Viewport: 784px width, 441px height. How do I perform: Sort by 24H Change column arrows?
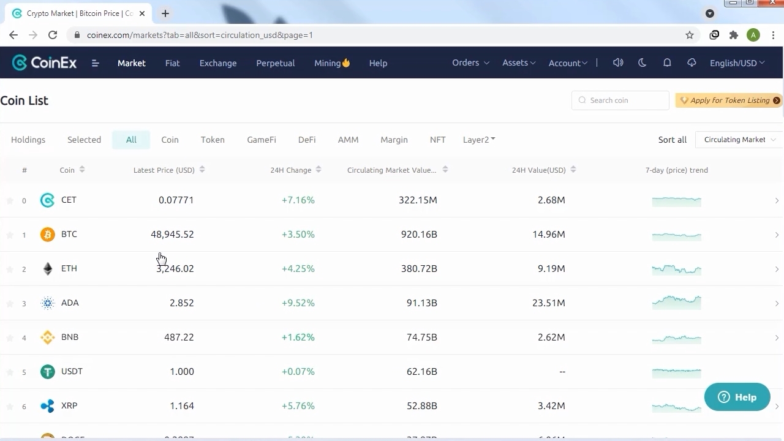pos(318,170)
